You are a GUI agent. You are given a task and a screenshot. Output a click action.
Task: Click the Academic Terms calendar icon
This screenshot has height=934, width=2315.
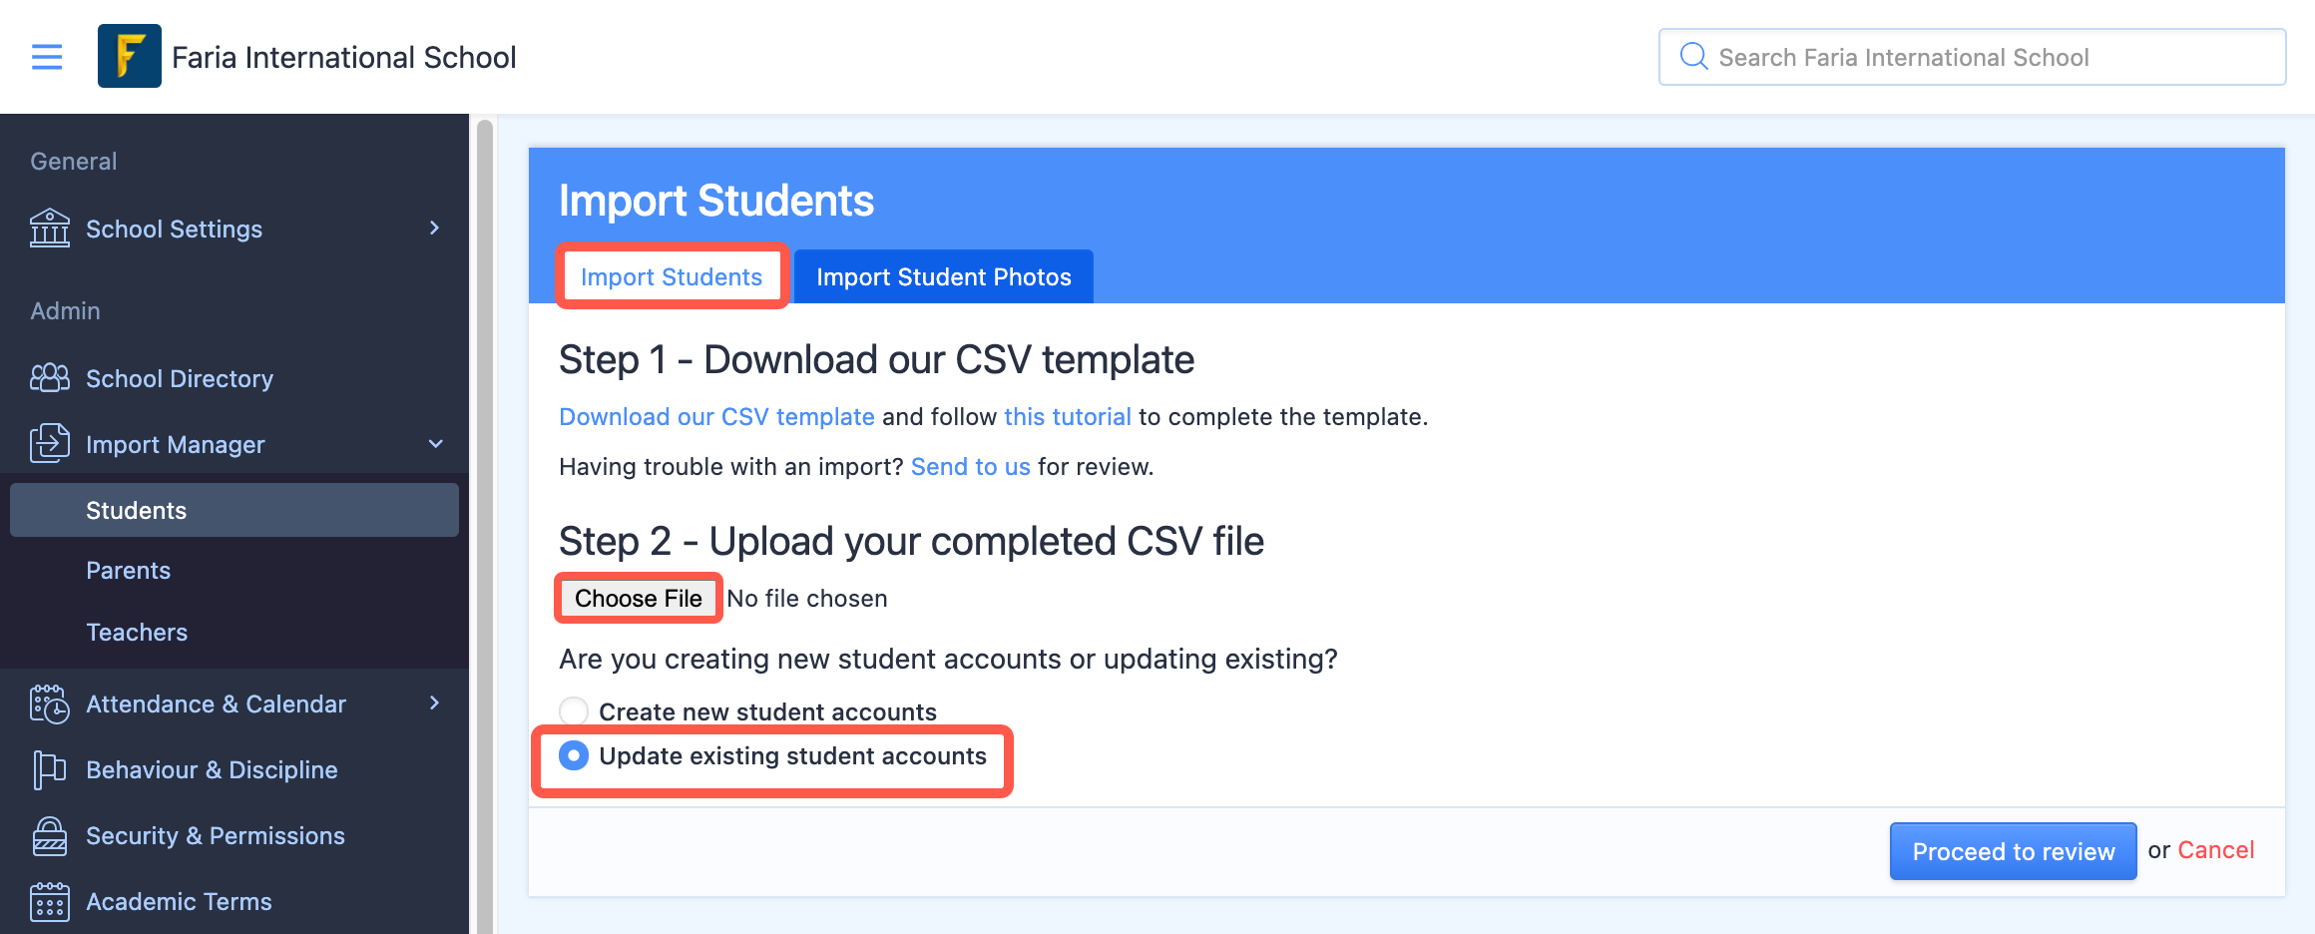[50, 901]
